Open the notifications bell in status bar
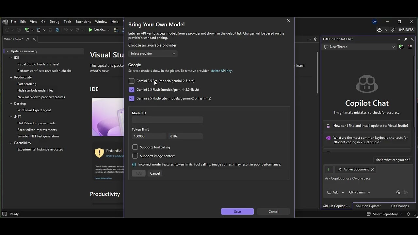 click(408, 214)
